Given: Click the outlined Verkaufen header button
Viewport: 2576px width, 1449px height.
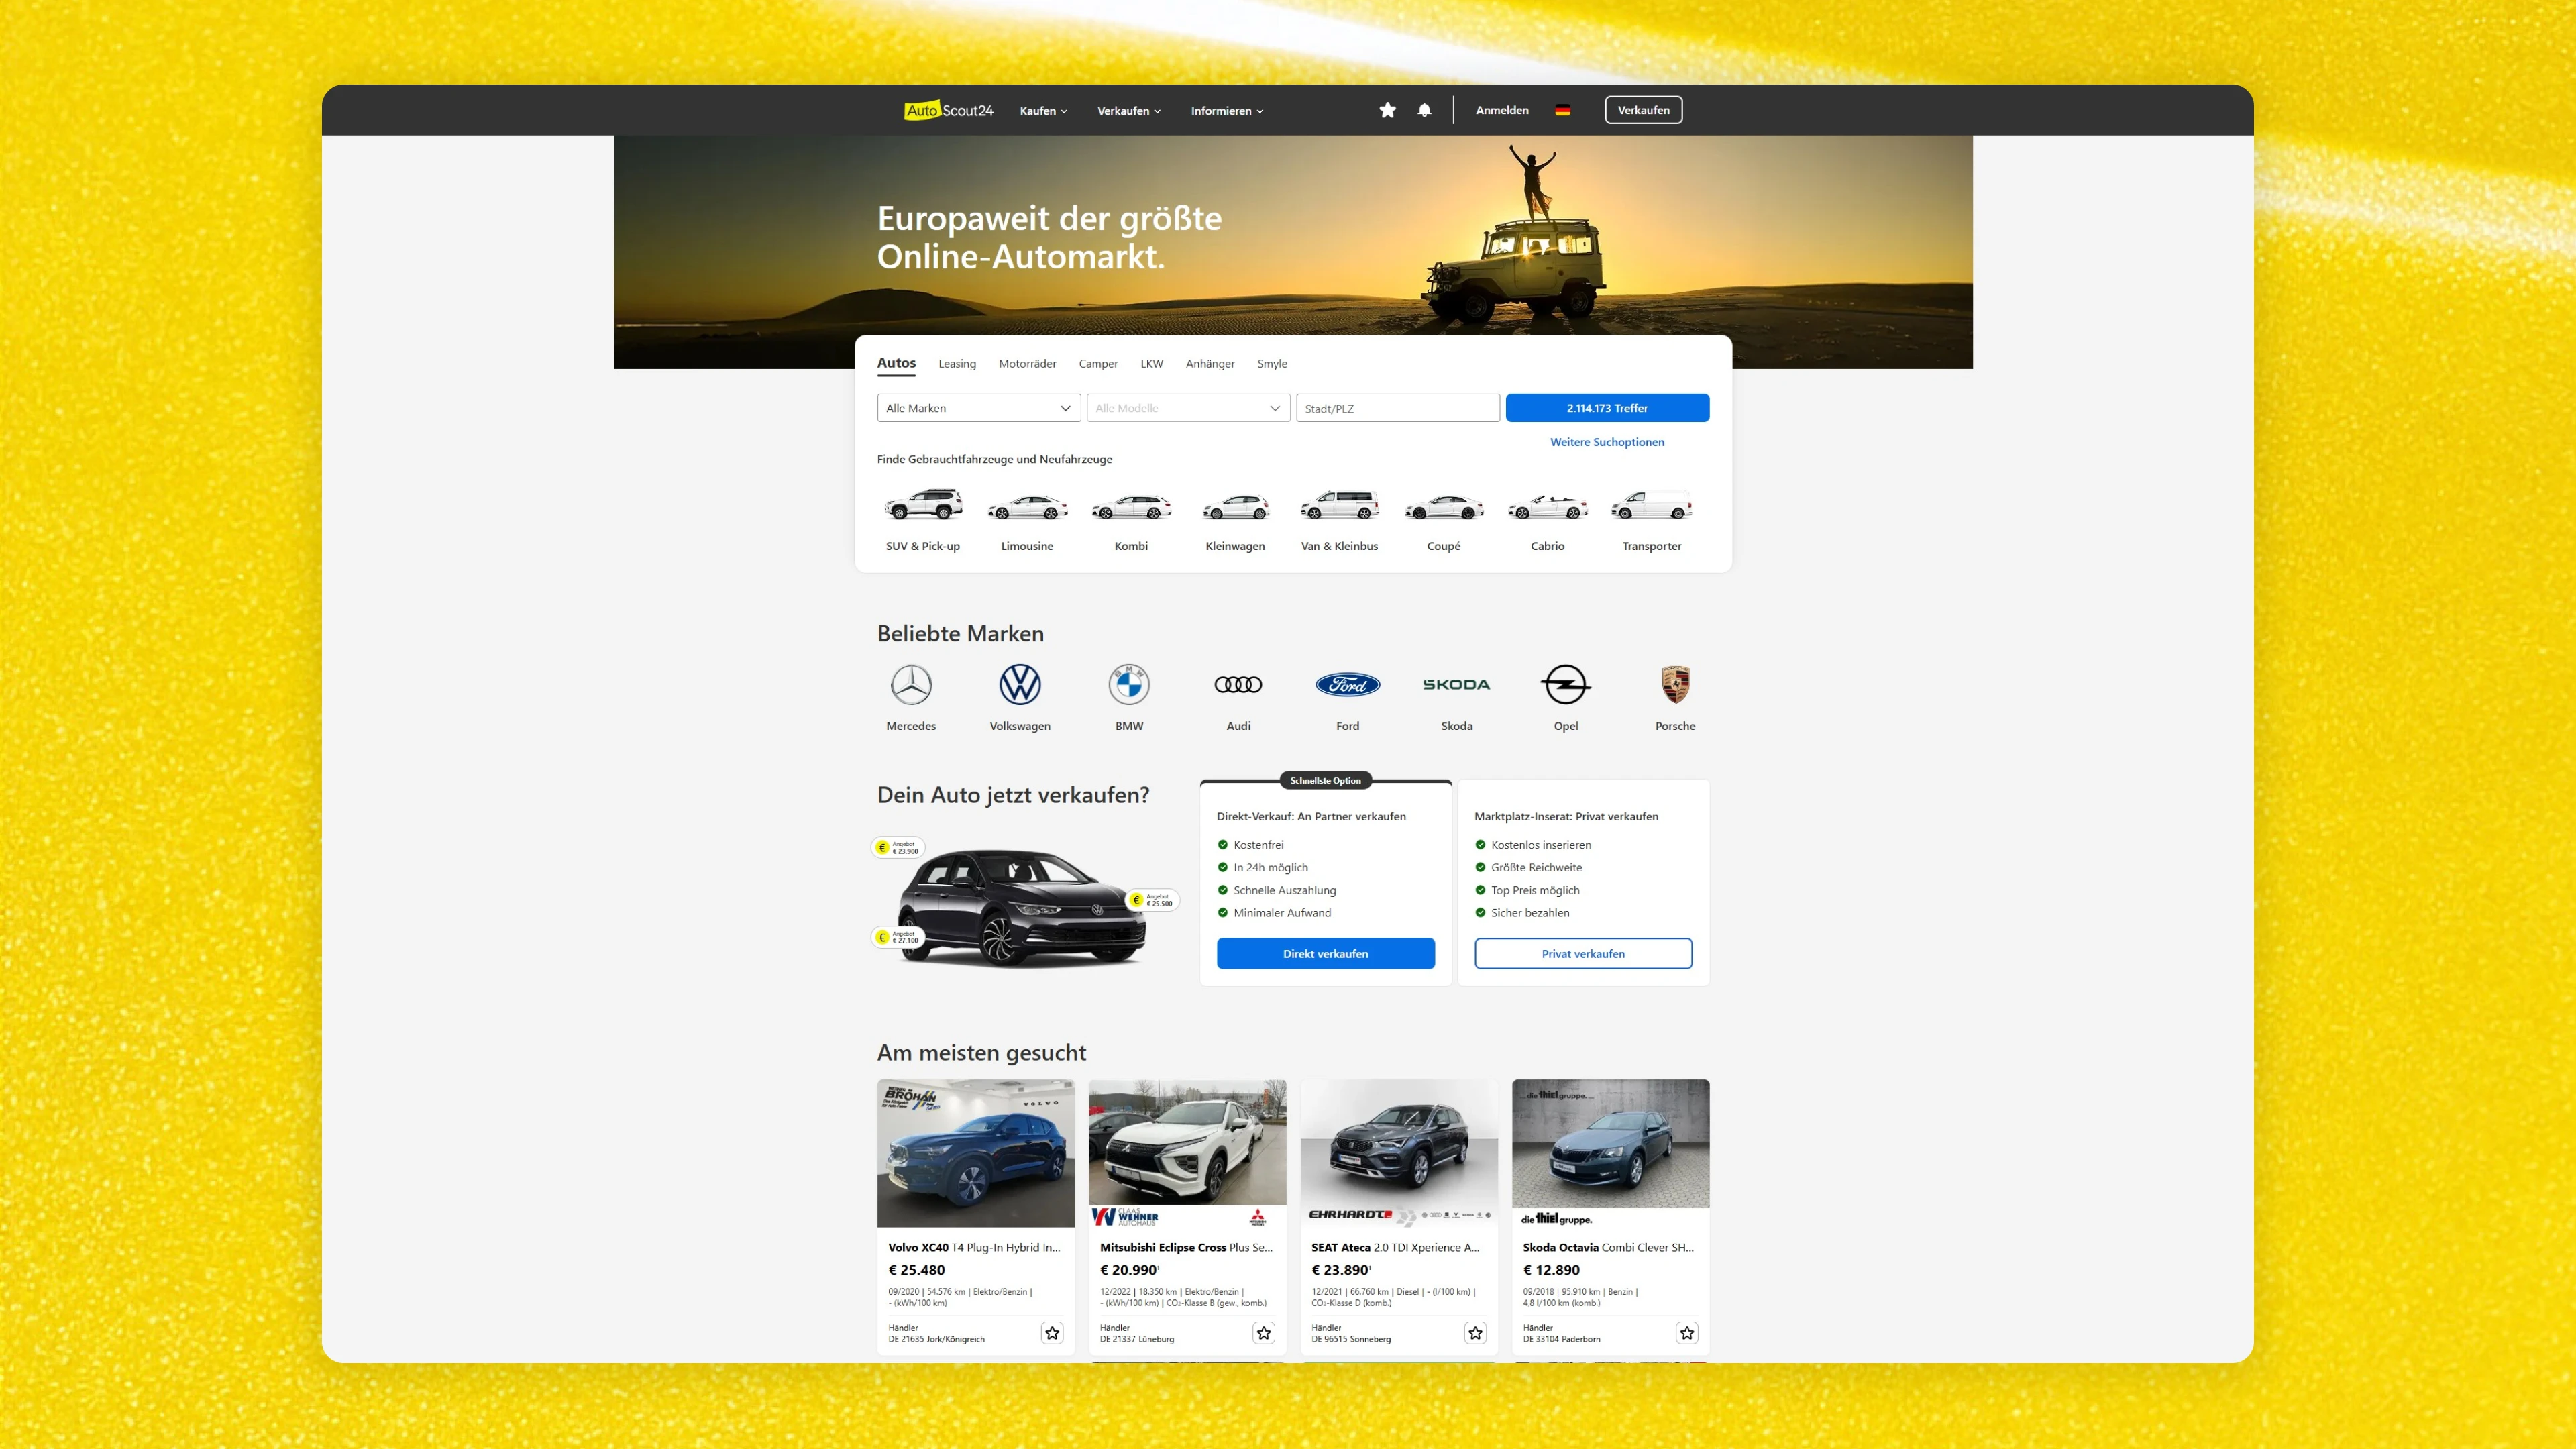Looking at the screenshot, I should click(1643, 110).
